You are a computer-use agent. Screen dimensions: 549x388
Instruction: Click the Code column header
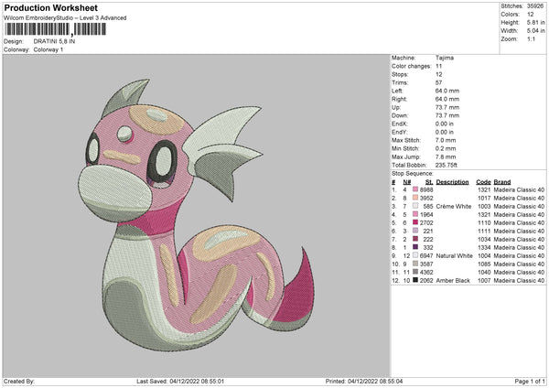(483, 182)
